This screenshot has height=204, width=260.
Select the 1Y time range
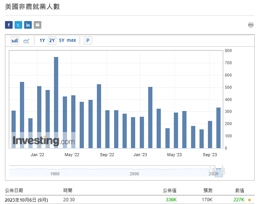42,41
